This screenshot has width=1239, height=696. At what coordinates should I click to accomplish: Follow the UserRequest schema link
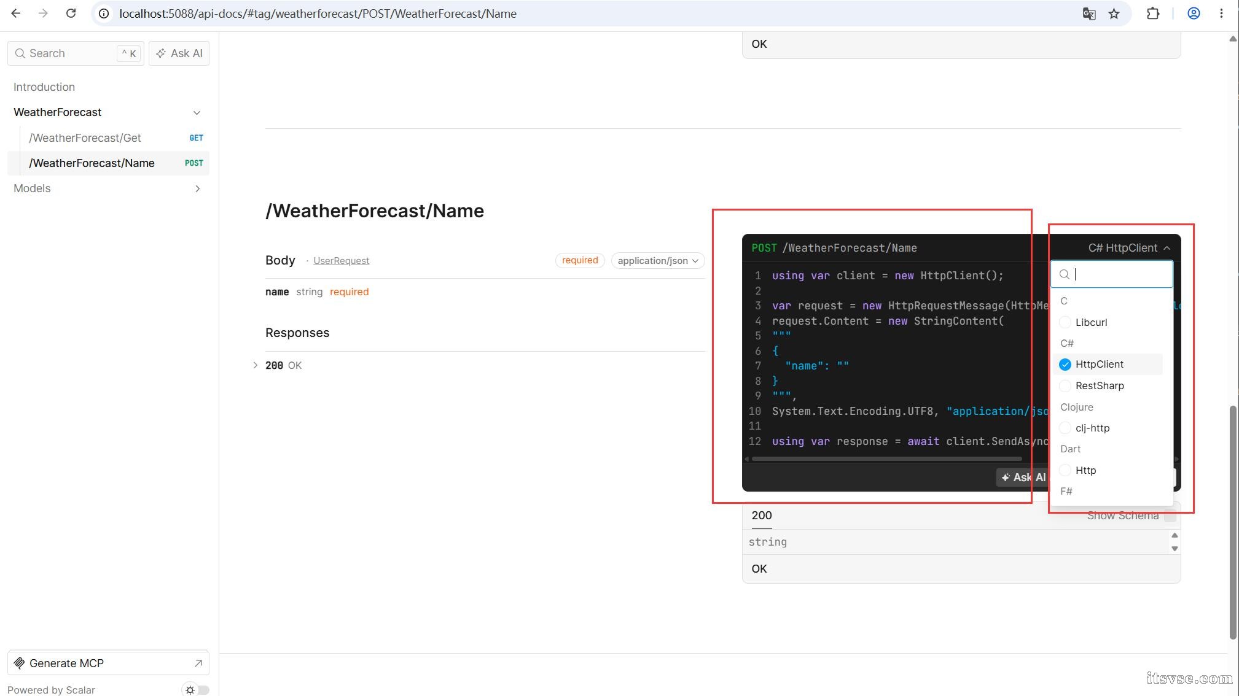(x=341, y=261)
